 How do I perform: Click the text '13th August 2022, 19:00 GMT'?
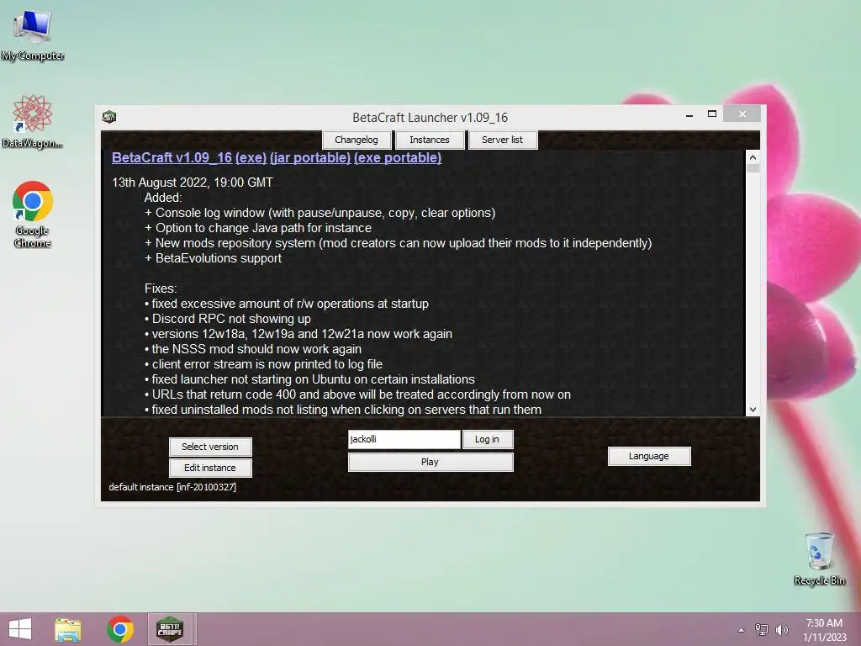click(x=193, y=183)
